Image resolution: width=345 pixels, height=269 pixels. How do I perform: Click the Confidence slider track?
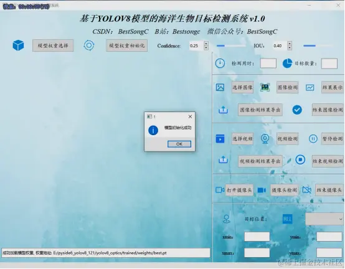coord(231,45)
